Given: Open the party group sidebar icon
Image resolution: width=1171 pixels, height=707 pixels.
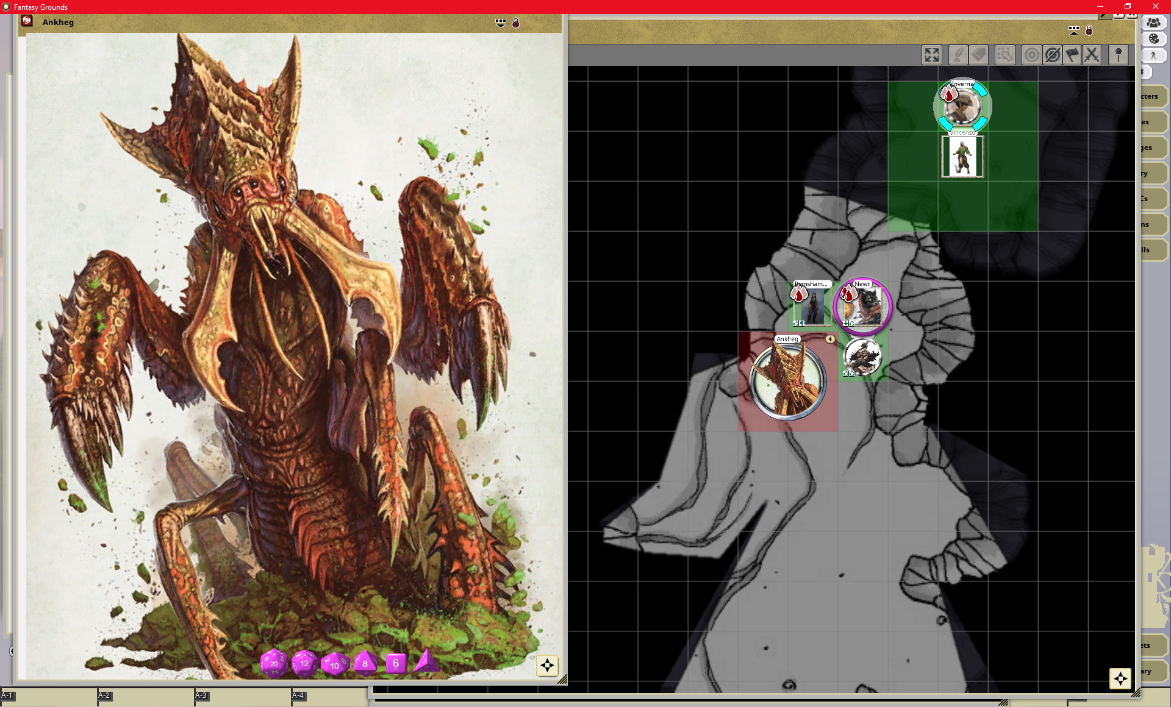Looking at the screenshot, I should 1153,23.
